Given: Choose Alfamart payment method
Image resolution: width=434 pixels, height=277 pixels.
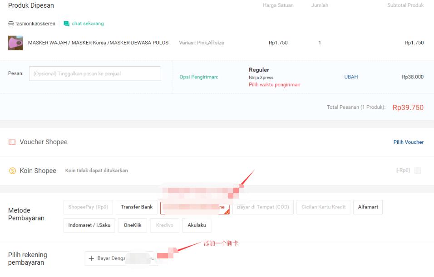Looking at the screenshot, I should click(368, 207).
